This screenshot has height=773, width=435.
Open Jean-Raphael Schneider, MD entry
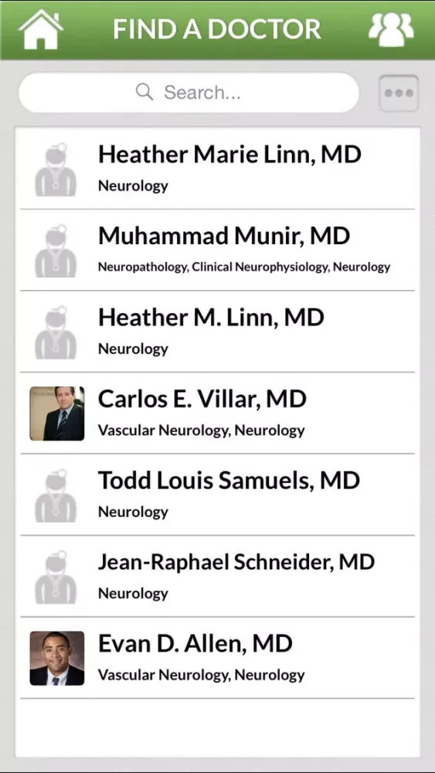click(217, 576)
